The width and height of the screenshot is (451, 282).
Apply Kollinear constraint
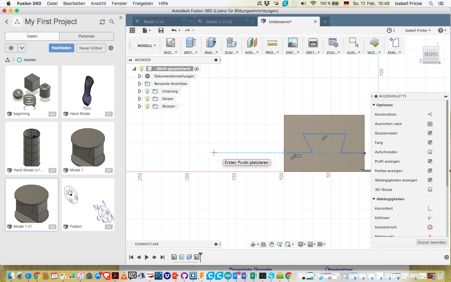[x=430, y=218]
